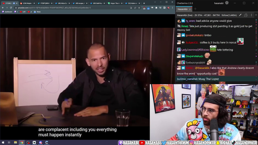
Task: Click the emote in desperateluck's message
Action: tap(207, 56)
